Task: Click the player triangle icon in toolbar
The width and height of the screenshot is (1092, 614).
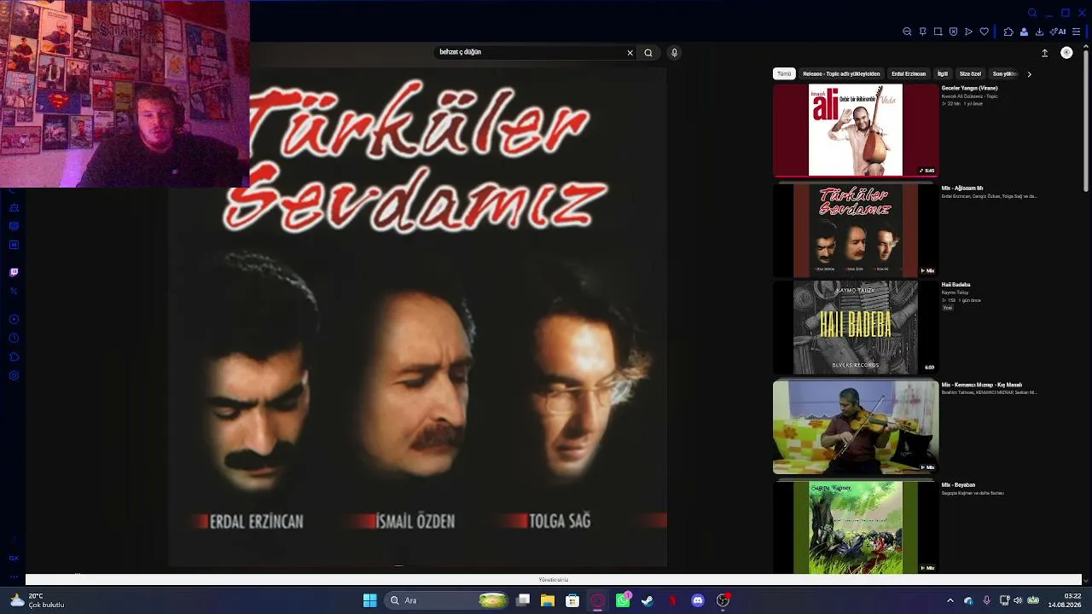Action: click(x=968, y=32)
